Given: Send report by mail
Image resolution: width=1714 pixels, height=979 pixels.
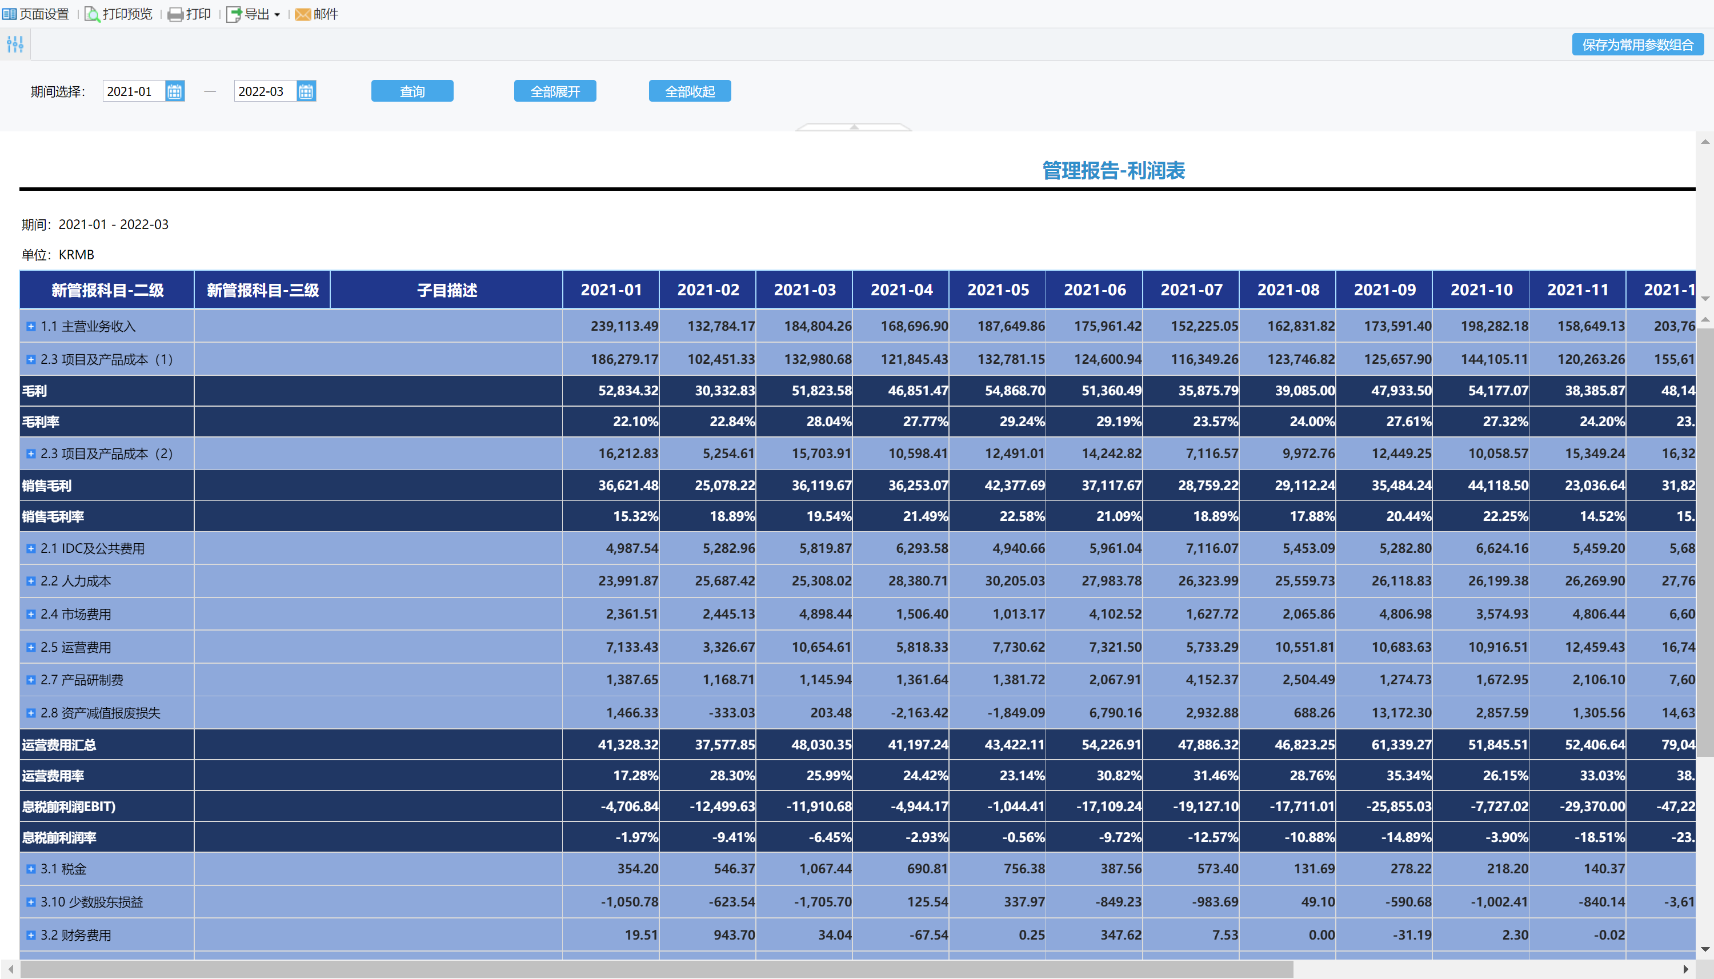Looking at the screenshot, I should tap(317, 14).
